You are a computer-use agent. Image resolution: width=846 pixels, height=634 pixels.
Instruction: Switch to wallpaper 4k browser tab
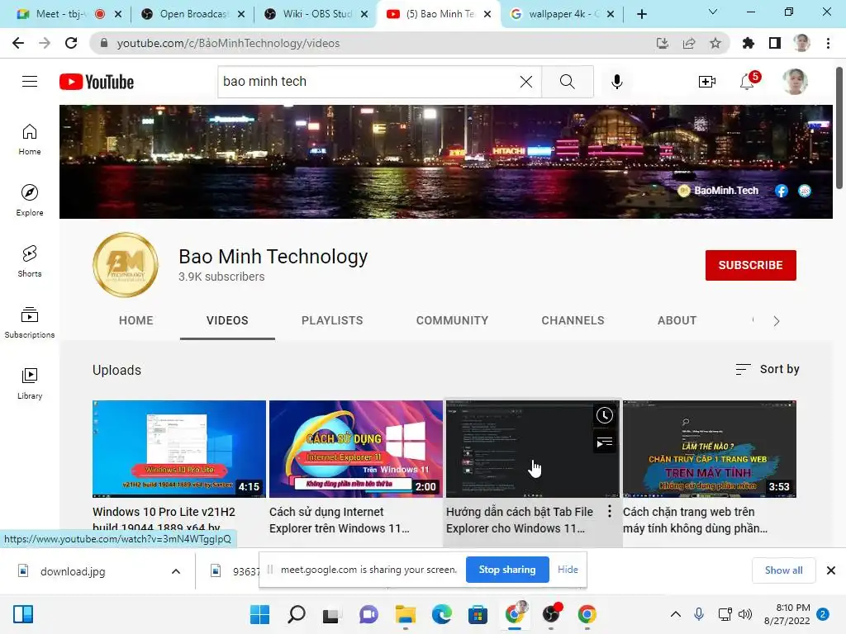tap(556, 14)
